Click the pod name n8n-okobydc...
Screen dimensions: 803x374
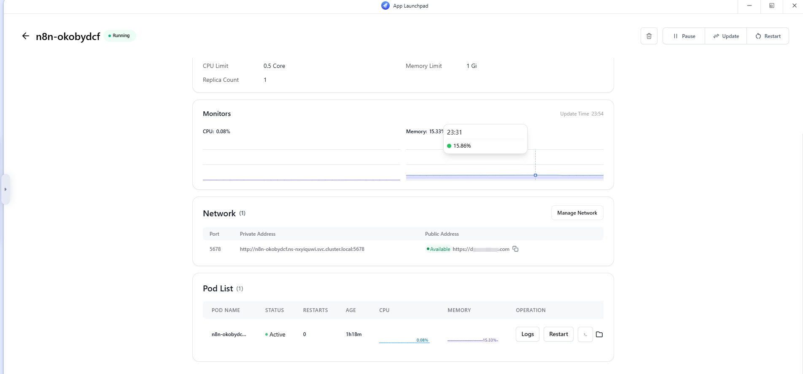pyautogui.click(x=229, y=334)
